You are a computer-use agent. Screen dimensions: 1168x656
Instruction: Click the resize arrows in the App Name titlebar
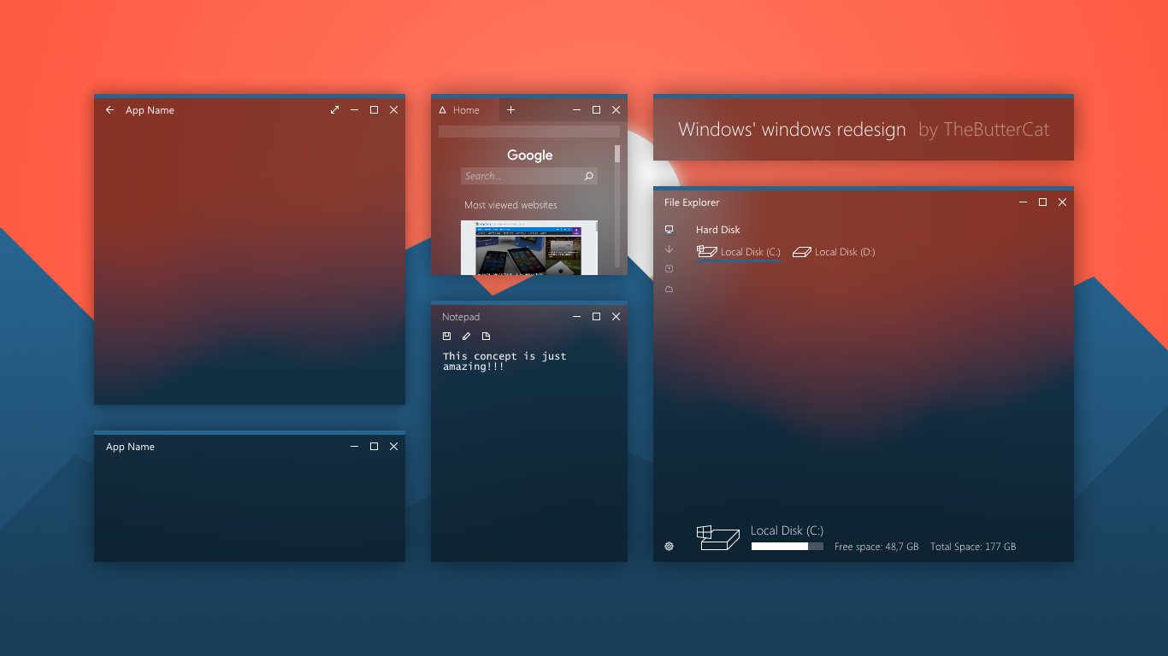coord(334,109)
